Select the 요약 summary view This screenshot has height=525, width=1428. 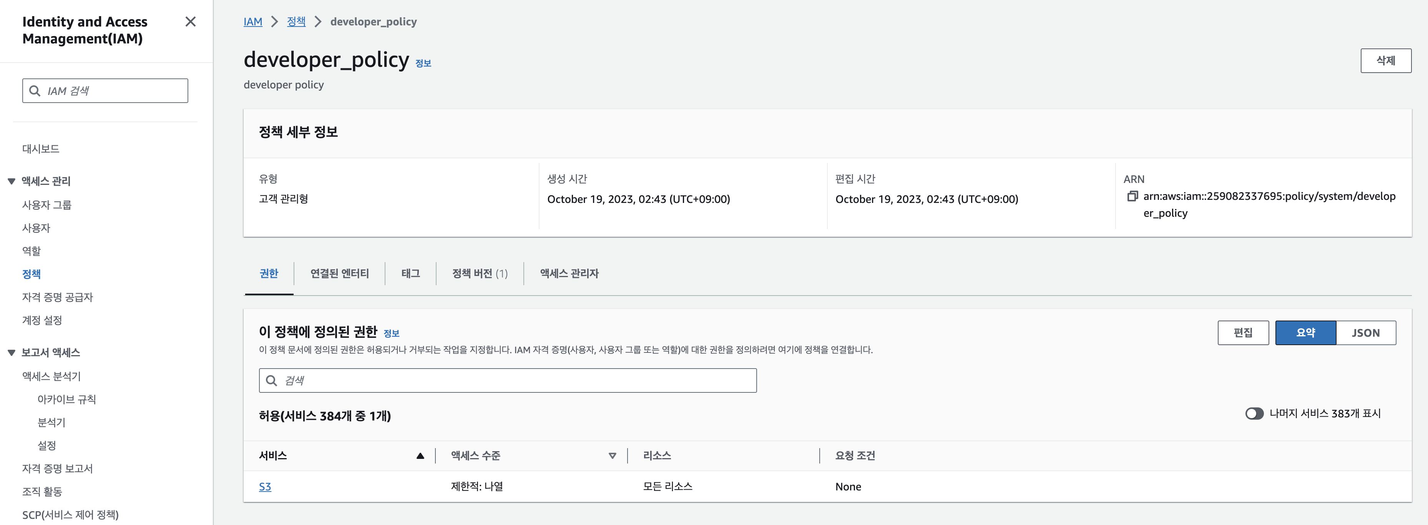1305,332
